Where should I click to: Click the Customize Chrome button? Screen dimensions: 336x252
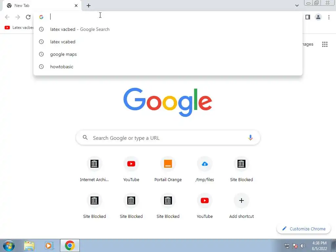pos(304,229)
